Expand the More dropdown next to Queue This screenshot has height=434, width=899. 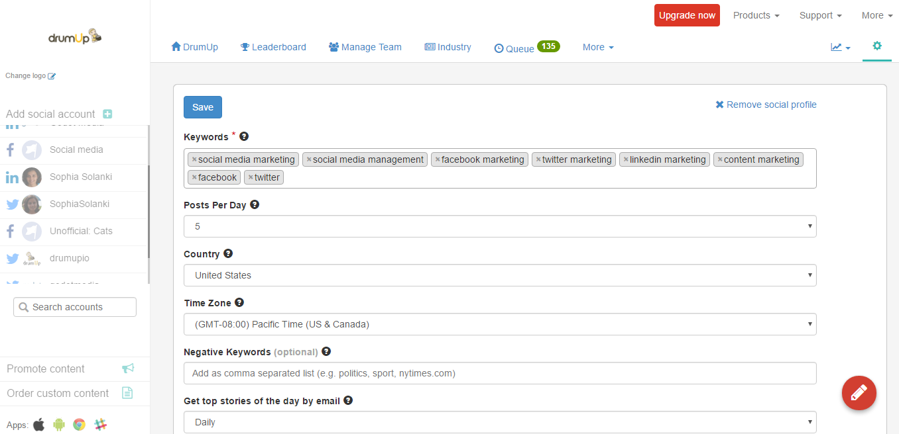coord(598,47)
